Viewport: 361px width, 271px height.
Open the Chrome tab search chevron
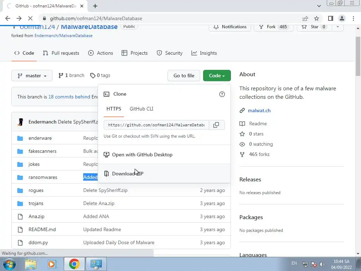tap(319, 6)
